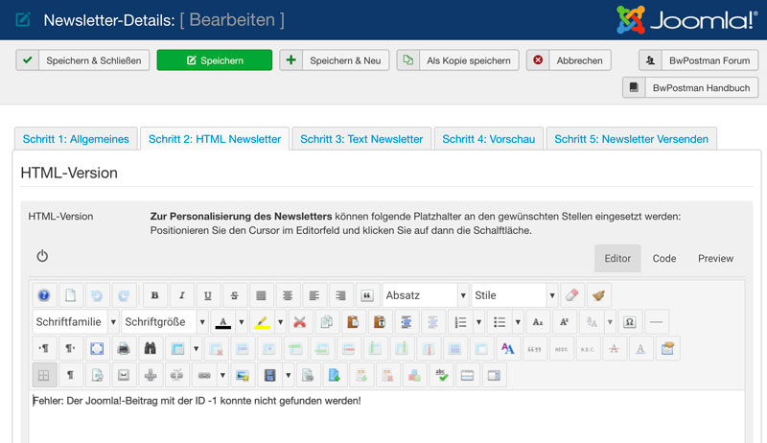Toggle the editor power button
This screenshot has width=767, height=443.
pyautogui.click(x=42, y=256)
